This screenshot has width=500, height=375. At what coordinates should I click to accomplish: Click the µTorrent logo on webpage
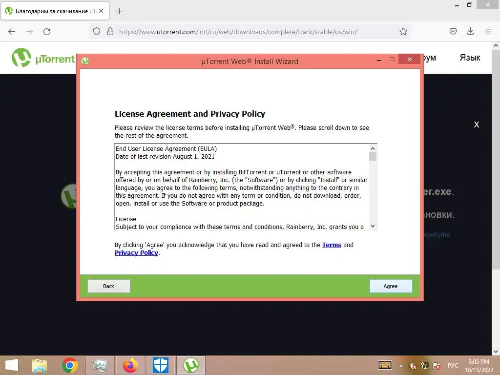coord(43,58)
